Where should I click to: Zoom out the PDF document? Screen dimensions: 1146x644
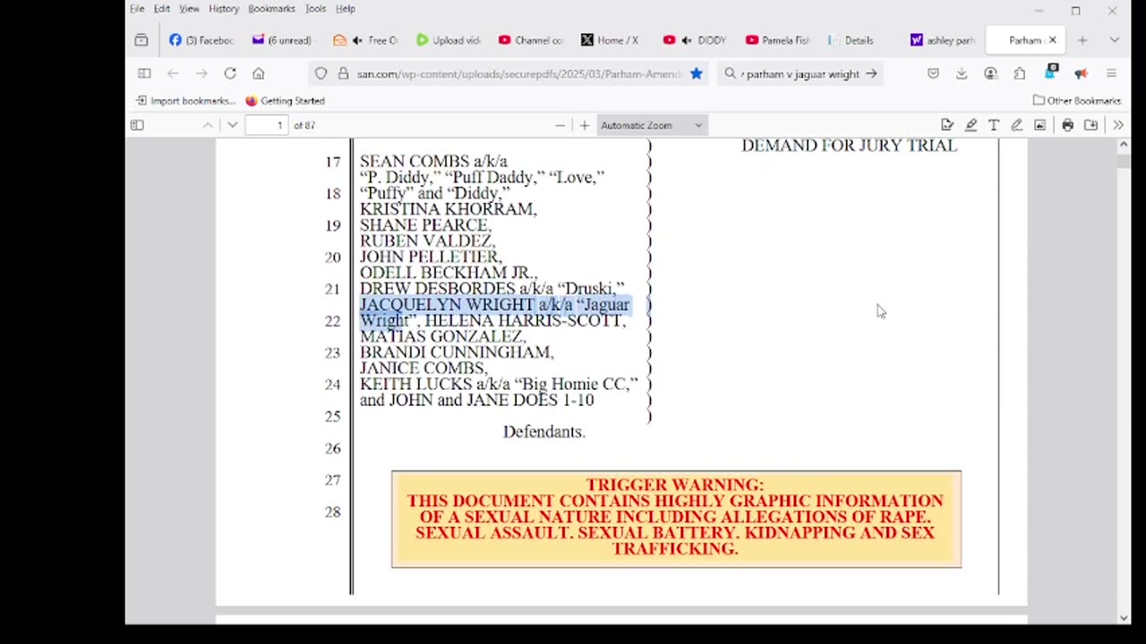click(x=560, y=125)
